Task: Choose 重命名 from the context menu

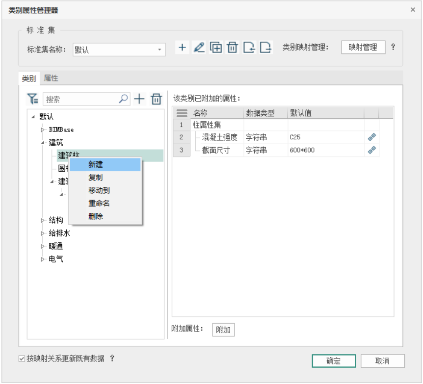Action: [99, 203]
